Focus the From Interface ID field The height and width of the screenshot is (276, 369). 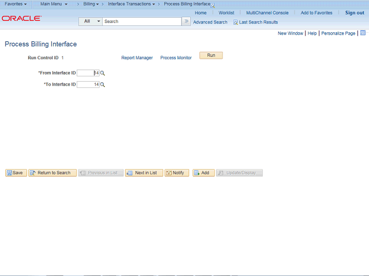(x=88, y=73)
